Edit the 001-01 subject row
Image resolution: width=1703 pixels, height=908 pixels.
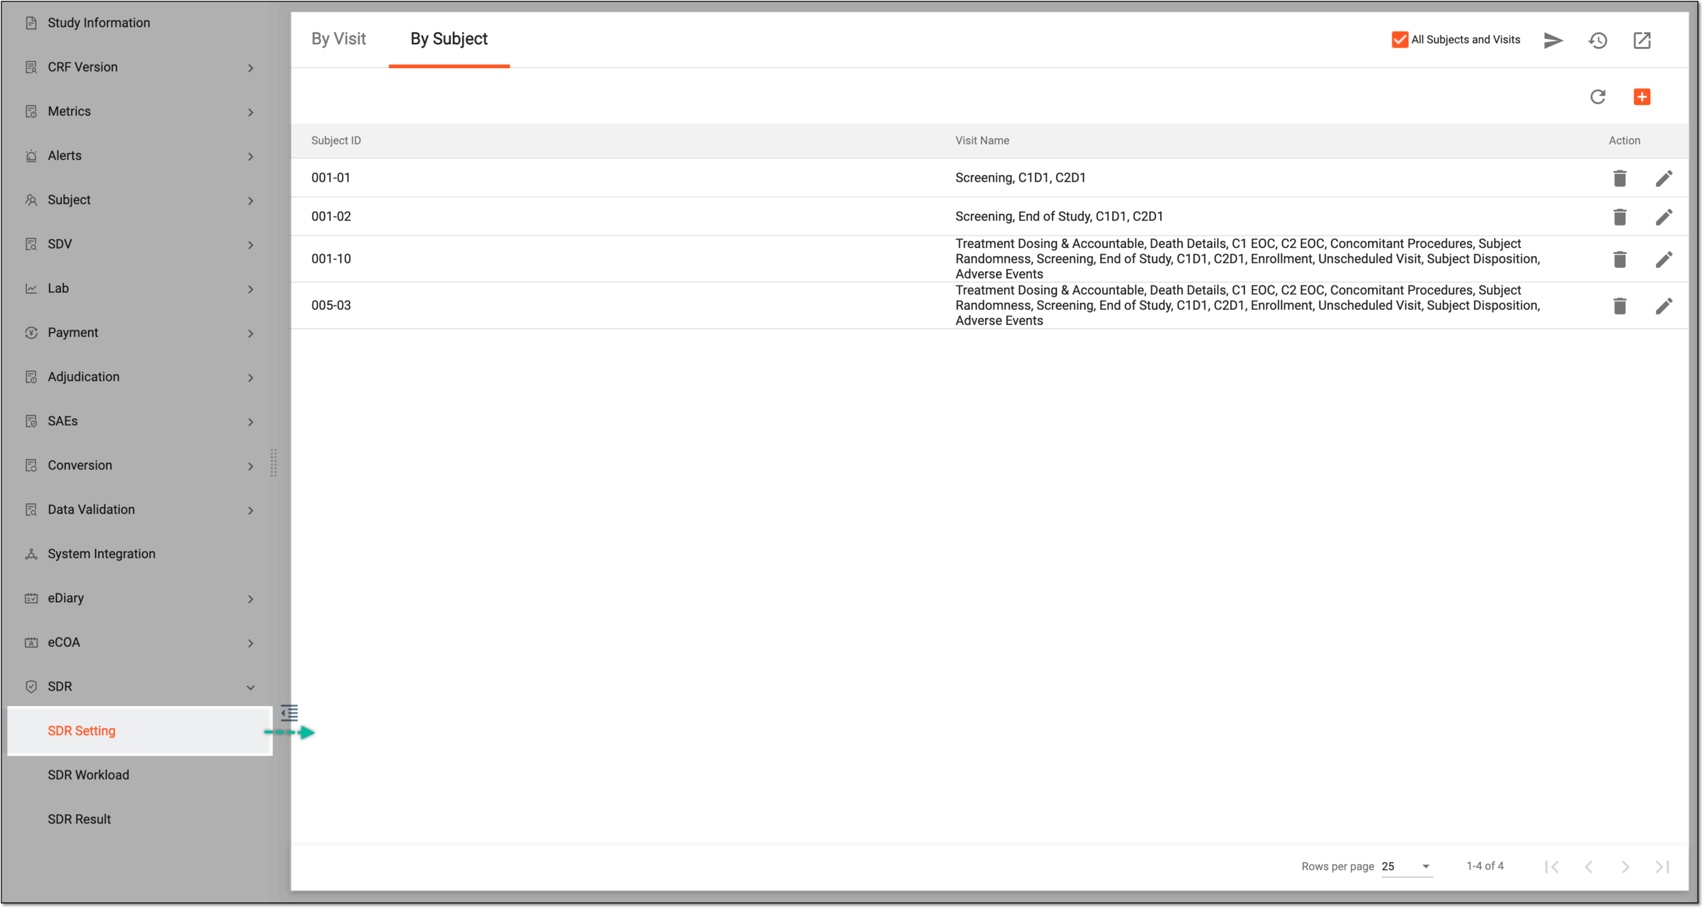pyautogui.click(x=1663, y=178)
